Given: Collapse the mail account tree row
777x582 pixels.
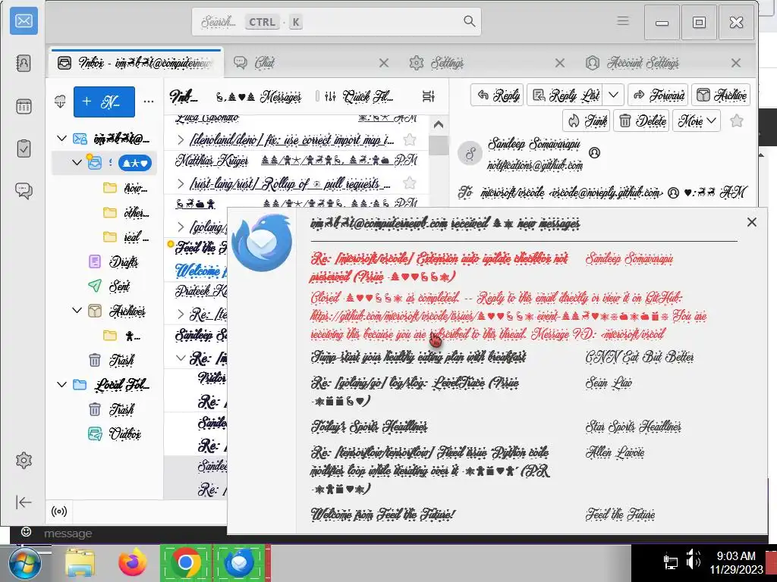Looking at the screenshot, I should (x=61, y=138).
